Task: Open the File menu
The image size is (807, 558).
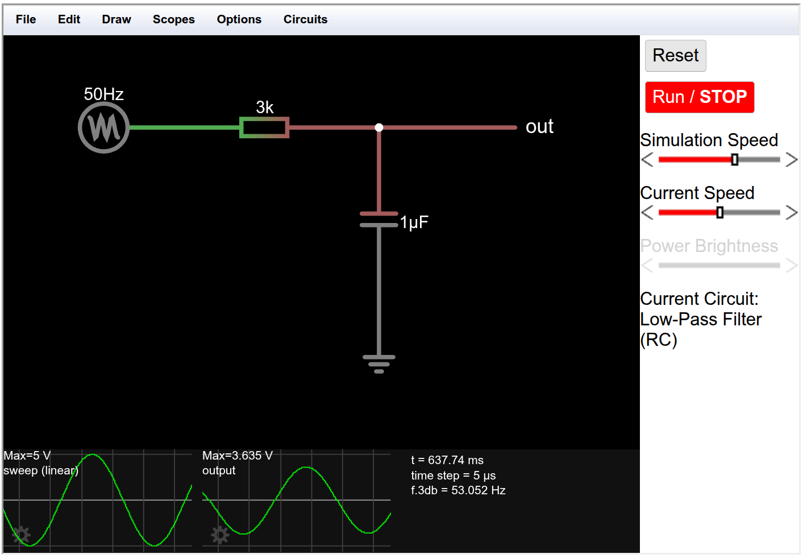Action: [x=26, y=19]
